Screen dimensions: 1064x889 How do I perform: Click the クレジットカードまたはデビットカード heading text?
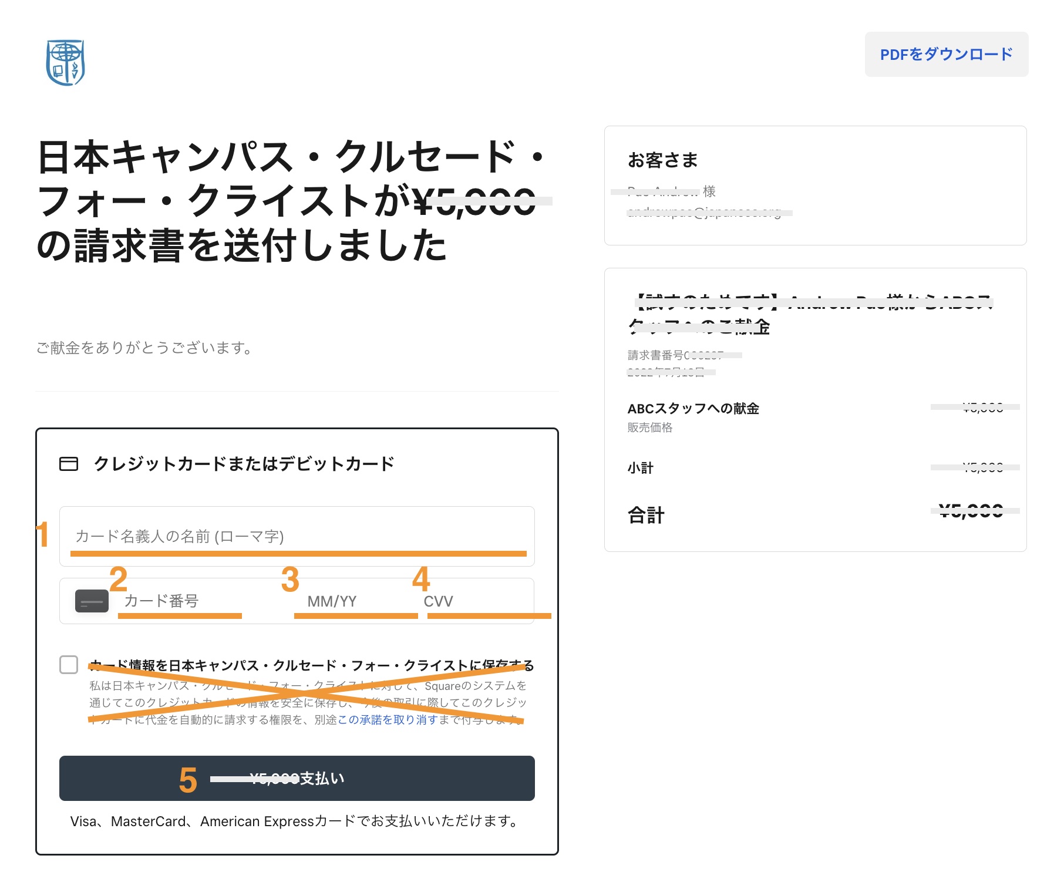point(244,464)
